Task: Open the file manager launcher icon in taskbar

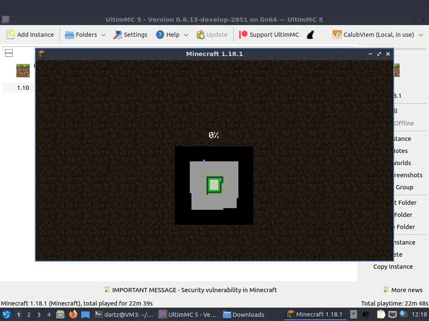Action: 60,314
